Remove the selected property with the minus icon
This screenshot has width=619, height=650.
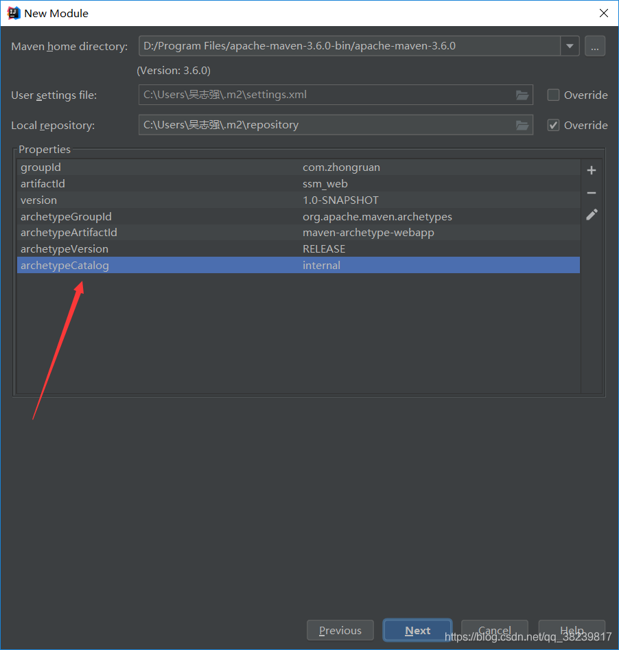tap(592, 193)
